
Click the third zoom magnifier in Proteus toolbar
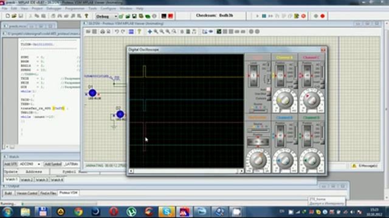point(168,31)
